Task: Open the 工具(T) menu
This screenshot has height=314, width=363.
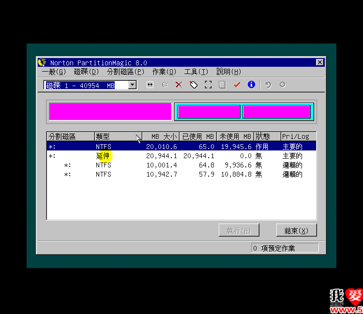Action: click(x=196, y=72)
